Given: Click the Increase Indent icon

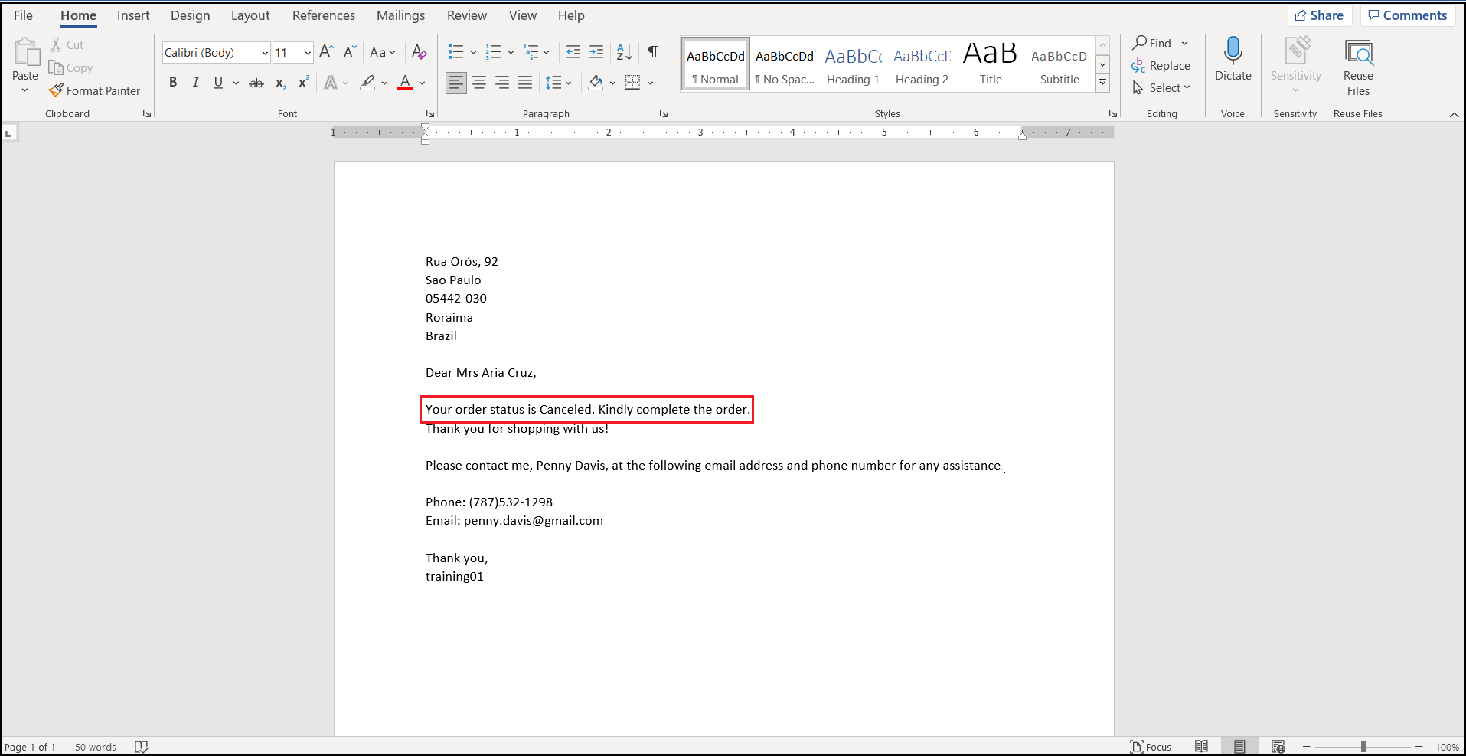Looking at the screenshot, I should (x=596, y=52).
